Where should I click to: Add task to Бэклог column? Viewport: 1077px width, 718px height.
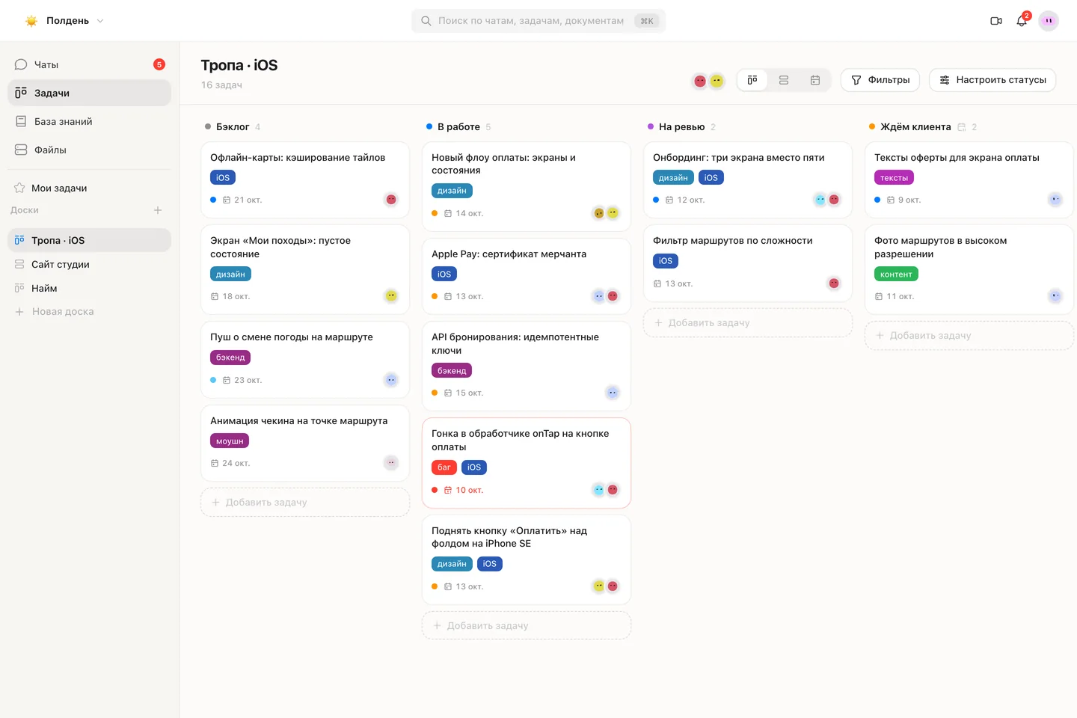305,503
